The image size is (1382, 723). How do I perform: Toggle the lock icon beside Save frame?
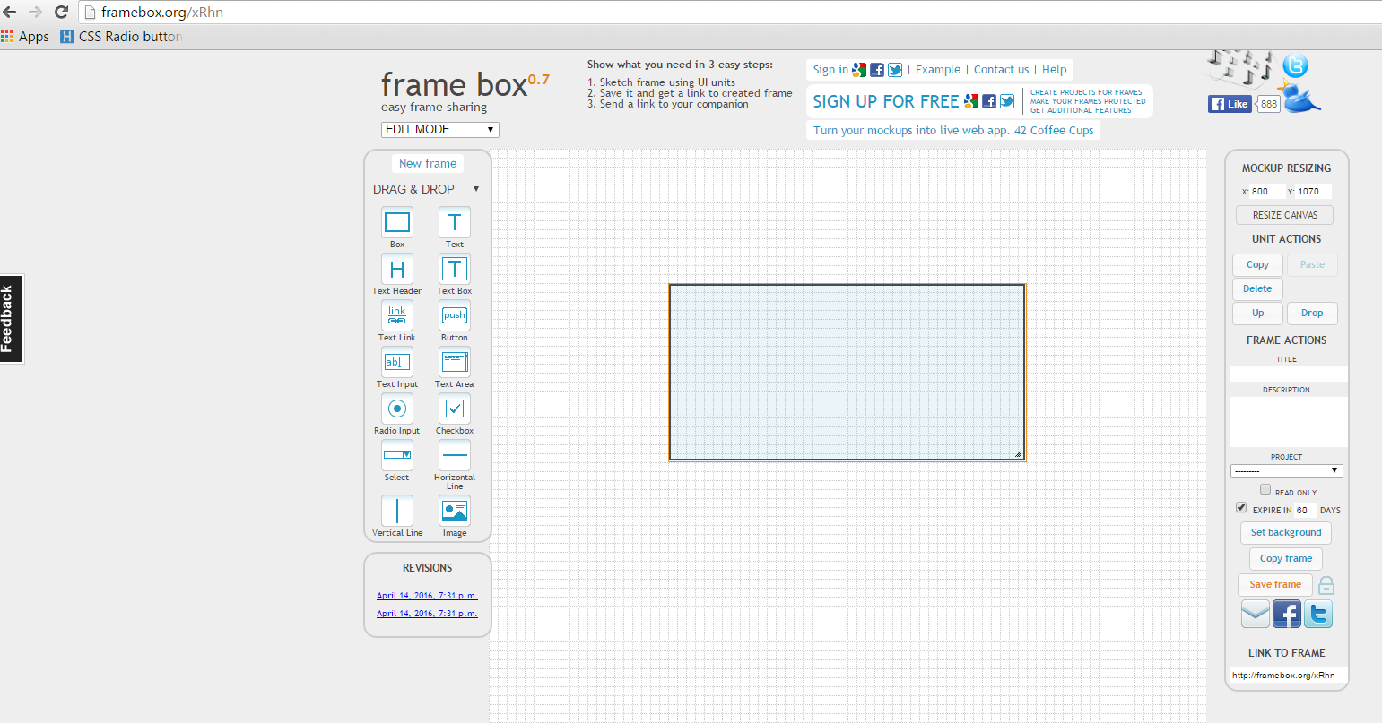pos(1326,584)
